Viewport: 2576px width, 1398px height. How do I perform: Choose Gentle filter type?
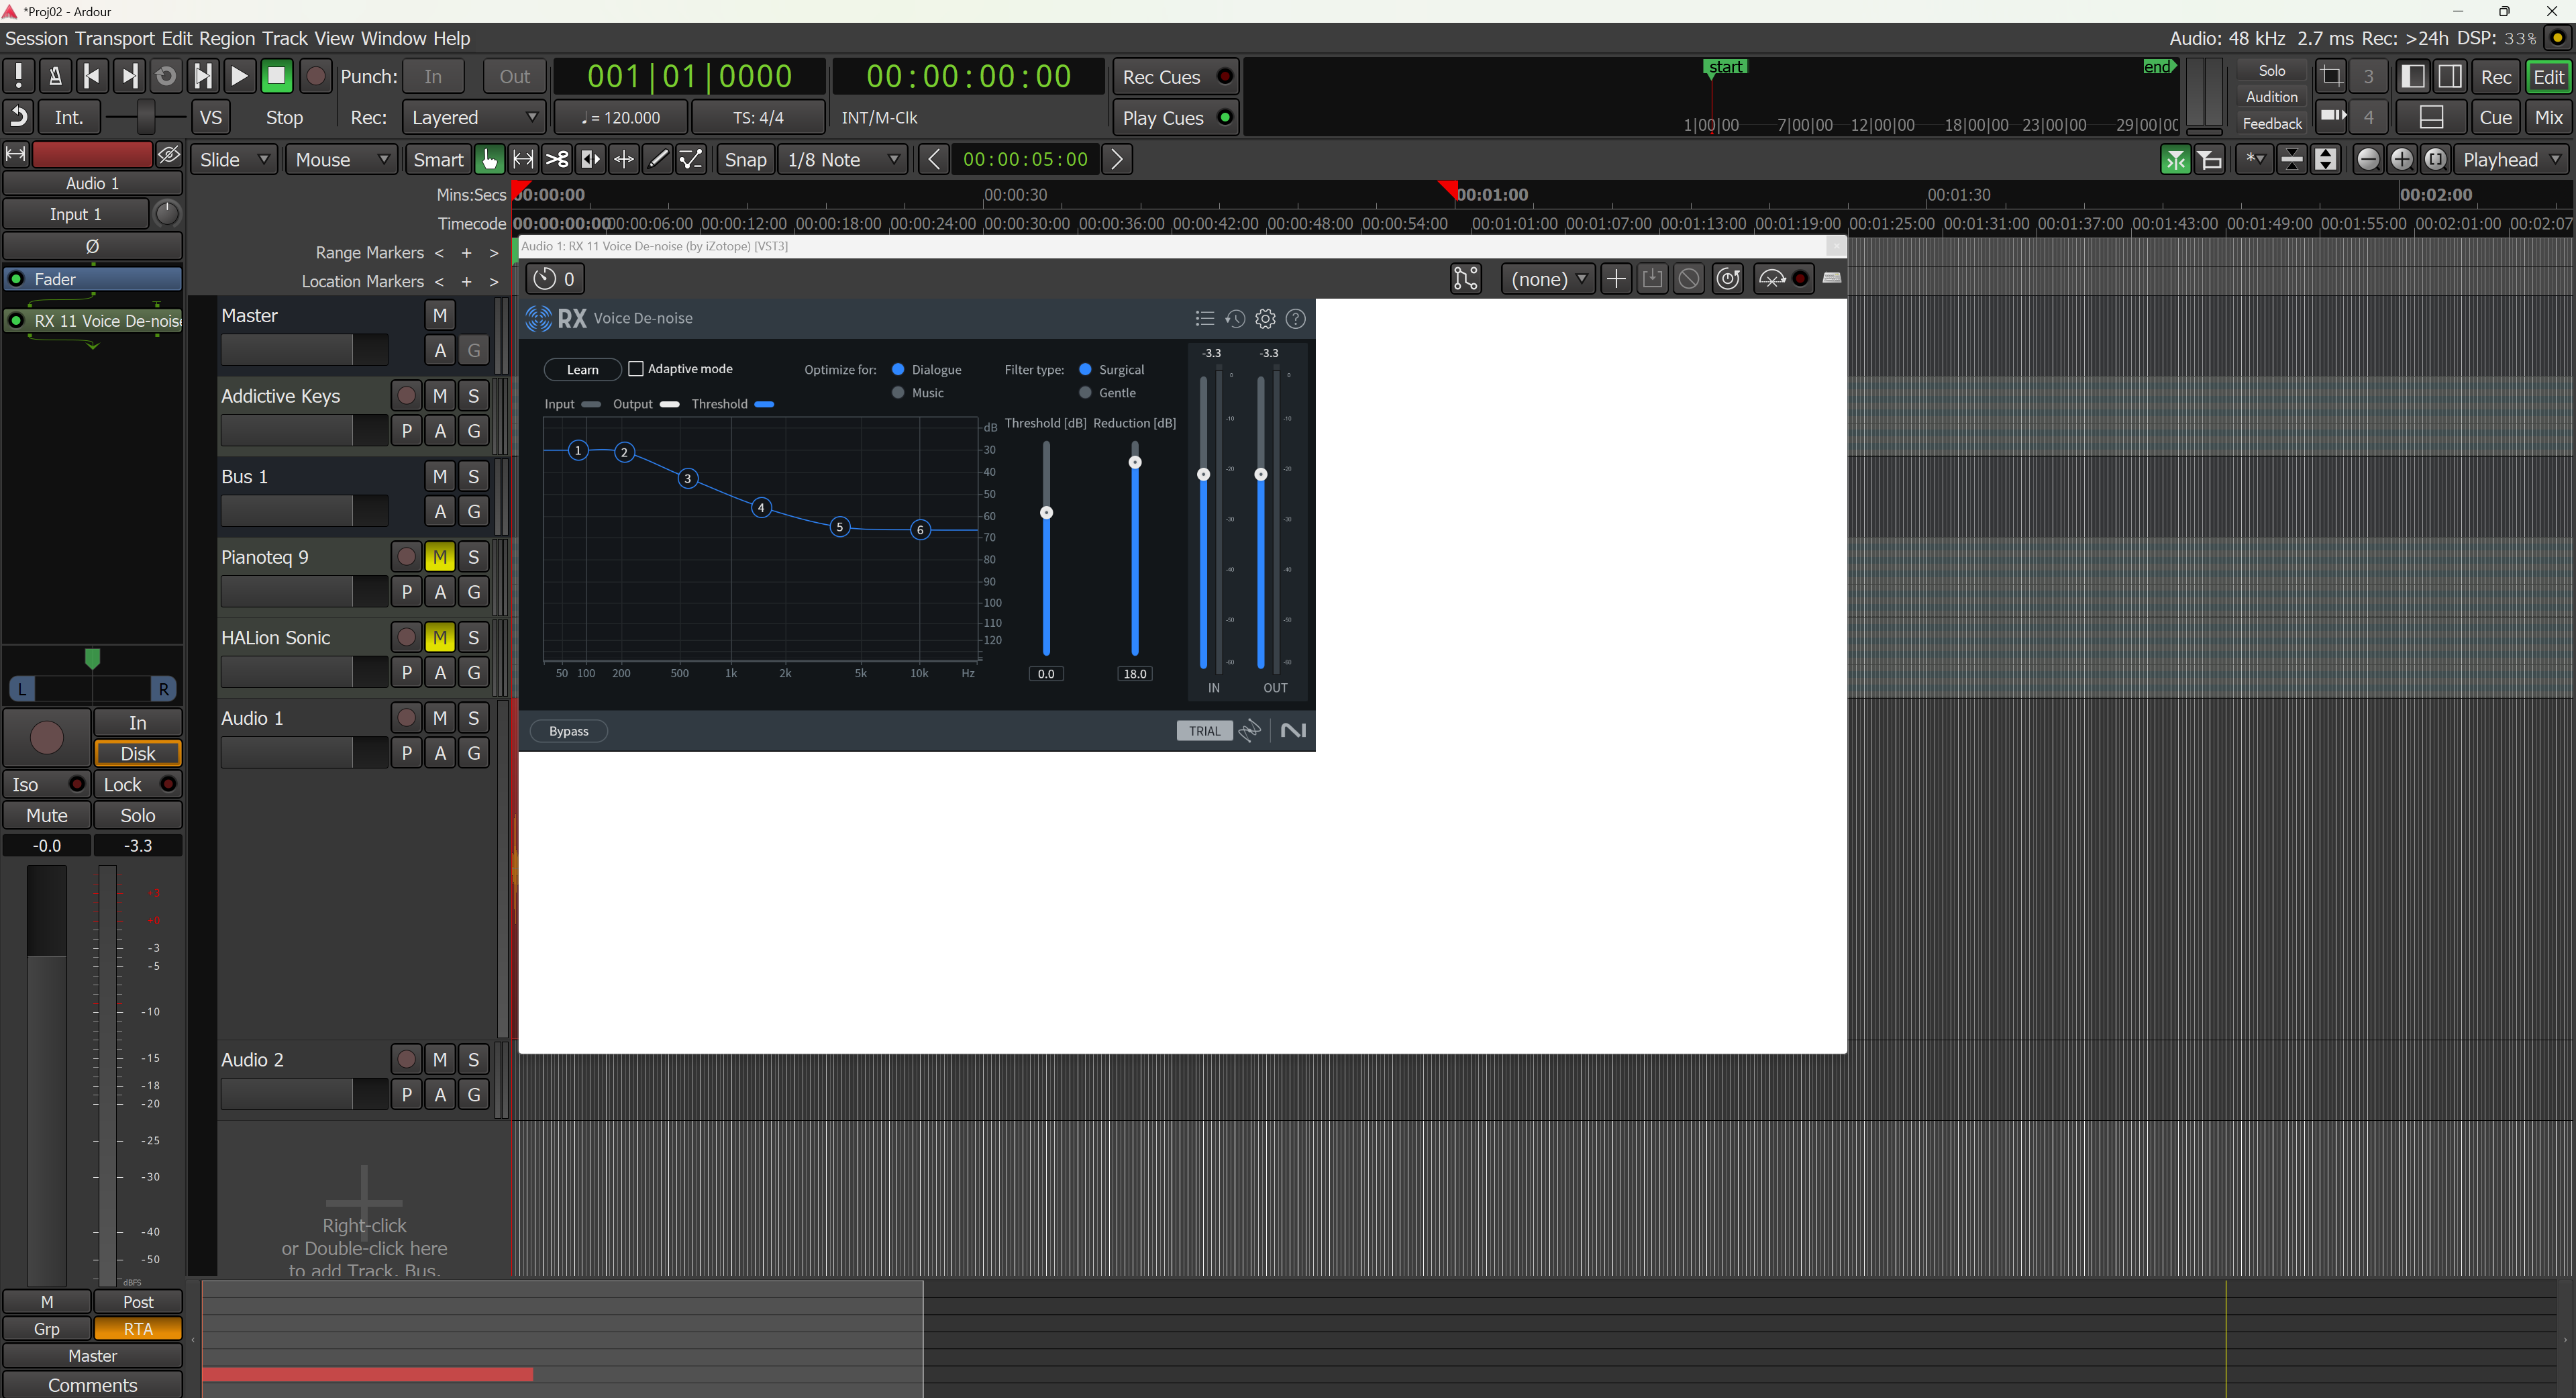tap(1085, 393)
